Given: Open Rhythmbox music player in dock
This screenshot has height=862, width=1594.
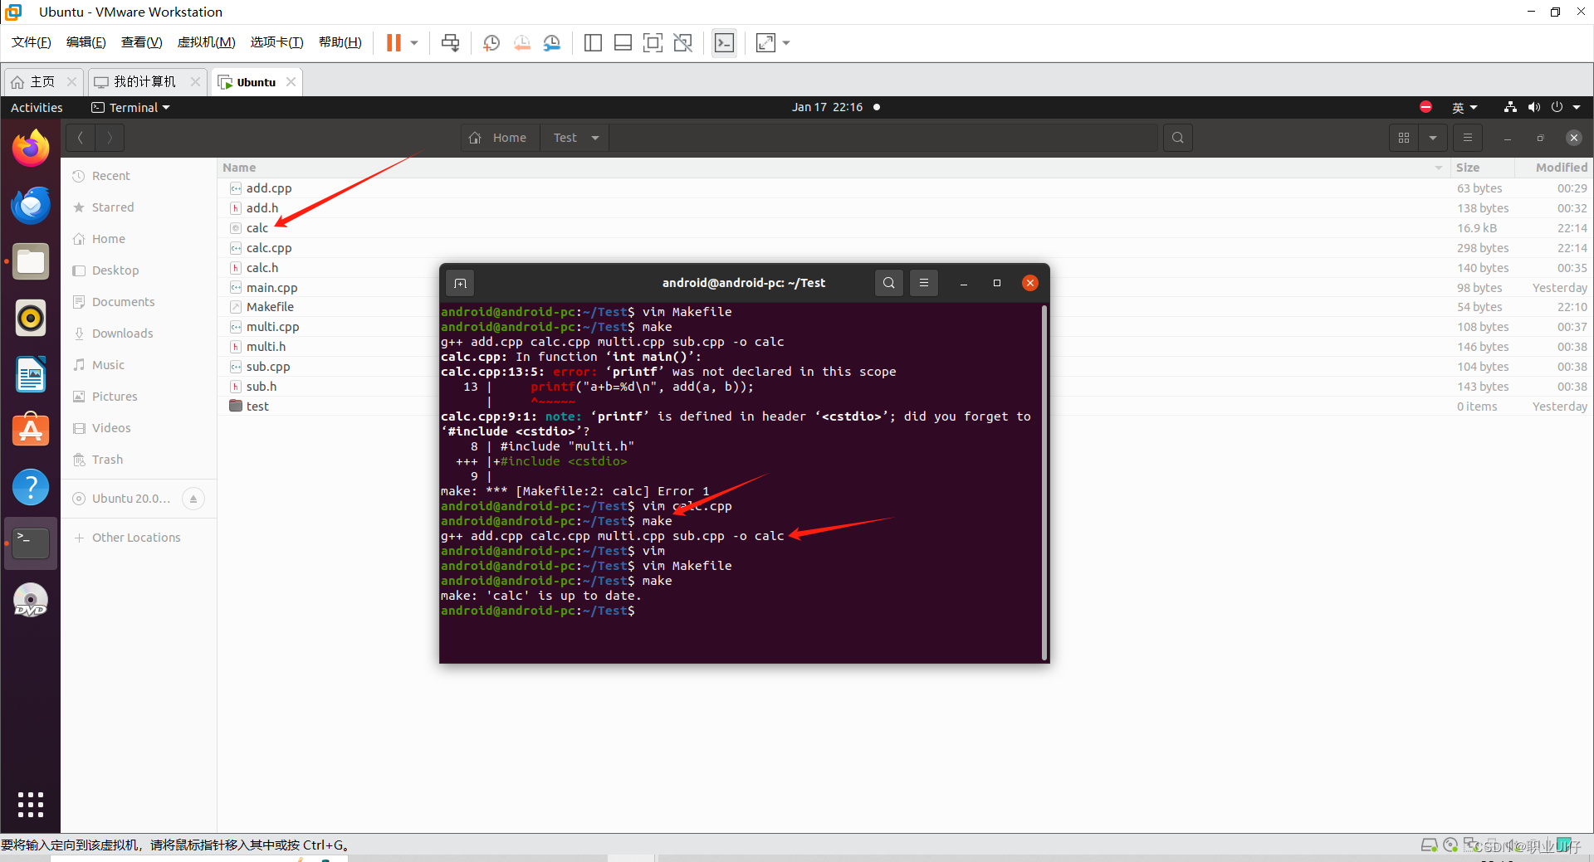Looking at the screenshot, I should pos(31,319).
